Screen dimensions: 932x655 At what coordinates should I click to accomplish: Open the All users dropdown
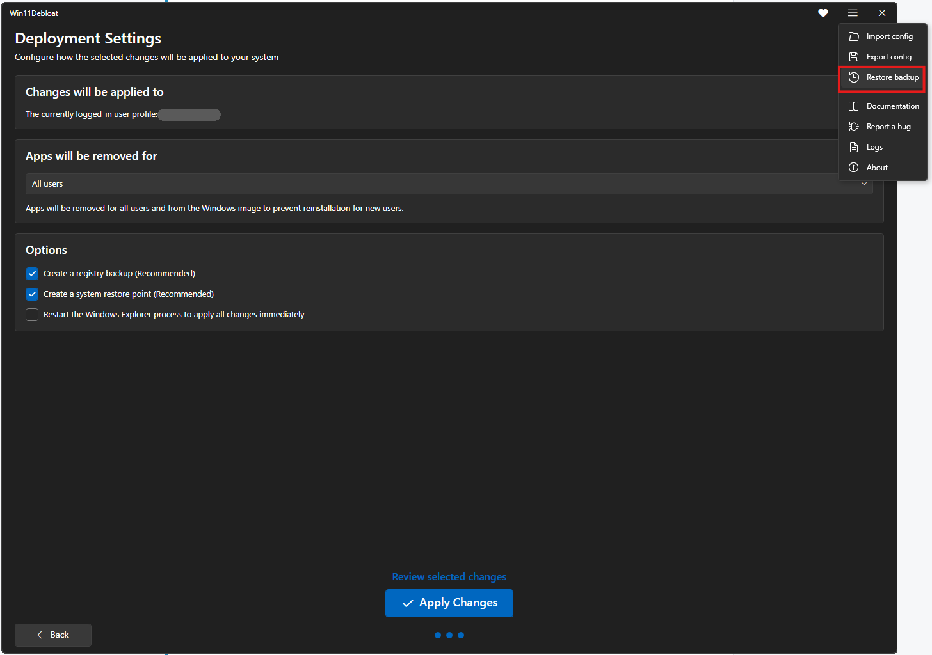449,184
